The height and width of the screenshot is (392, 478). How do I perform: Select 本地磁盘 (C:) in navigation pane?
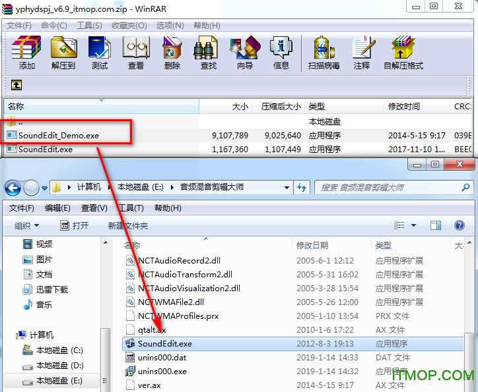pos(53,350)
